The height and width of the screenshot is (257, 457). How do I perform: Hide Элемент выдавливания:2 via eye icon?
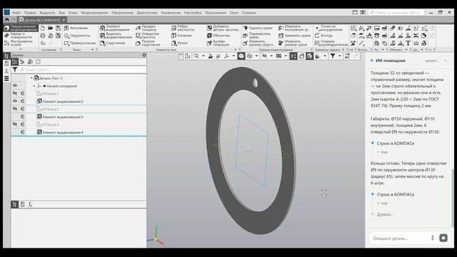(15, 101)
